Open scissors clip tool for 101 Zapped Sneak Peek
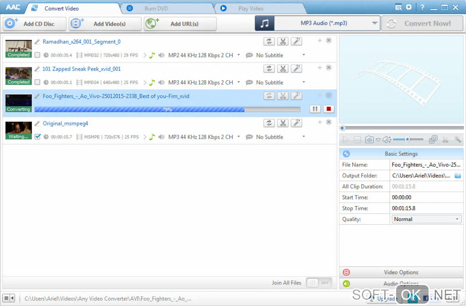Screen dimensions: 466x306 tap(283, 69)
